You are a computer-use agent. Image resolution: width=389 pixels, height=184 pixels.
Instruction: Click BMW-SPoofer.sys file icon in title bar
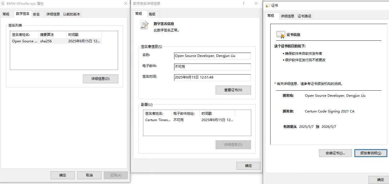click(3, 4)
